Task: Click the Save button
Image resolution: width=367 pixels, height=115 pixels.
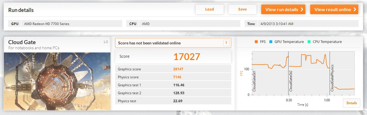Action: pos(242,9)
